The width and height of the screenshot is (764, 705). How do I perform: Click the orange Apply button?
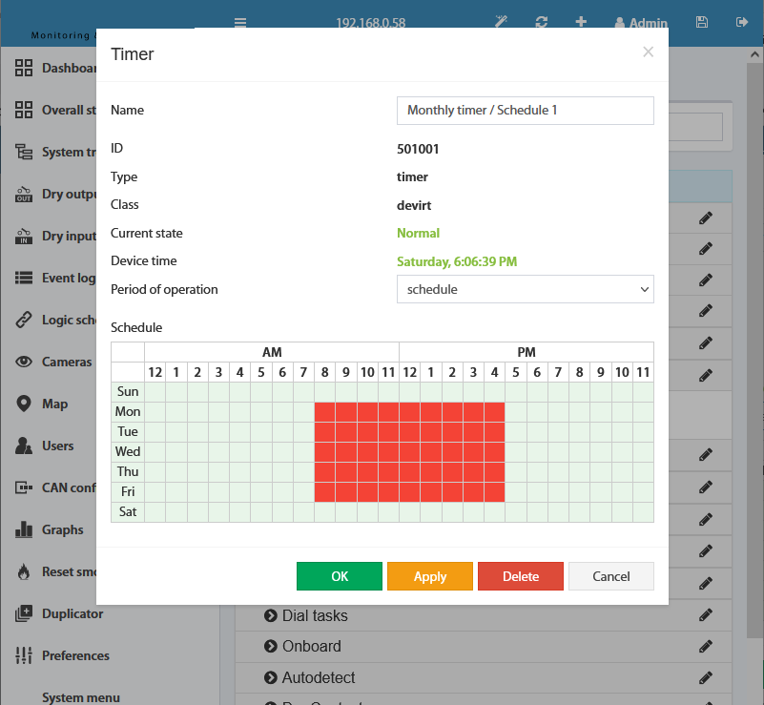[430, 576]
